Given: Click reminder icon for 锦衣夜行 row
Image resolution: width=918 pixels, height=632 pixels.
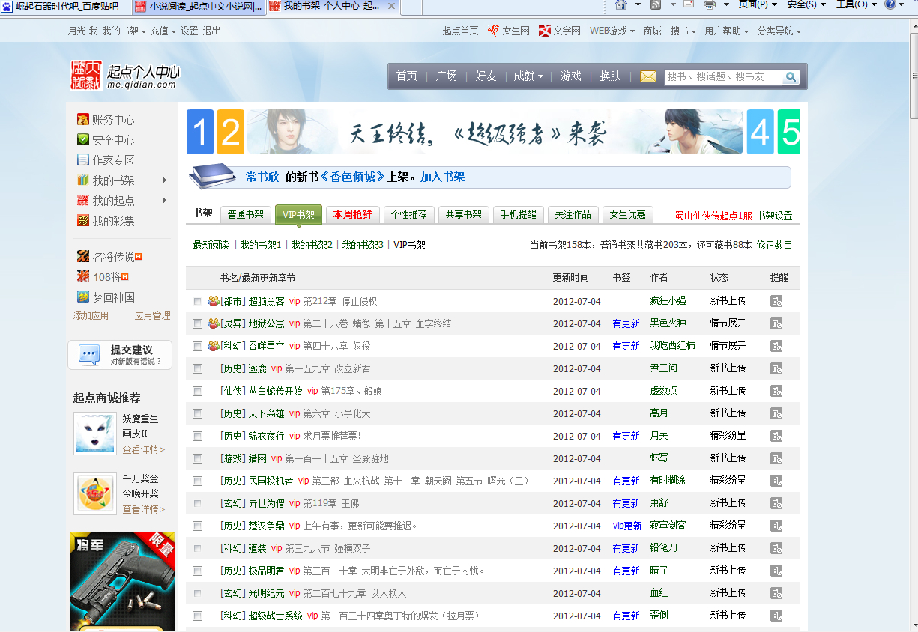Looking at the screenshot, I should [776, 436].
